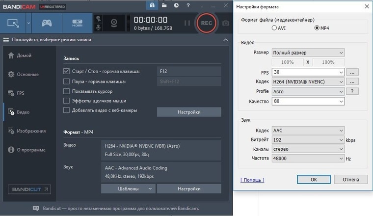Open Частота frequency dropdown
373x216 pixels.
pos(308,158)
